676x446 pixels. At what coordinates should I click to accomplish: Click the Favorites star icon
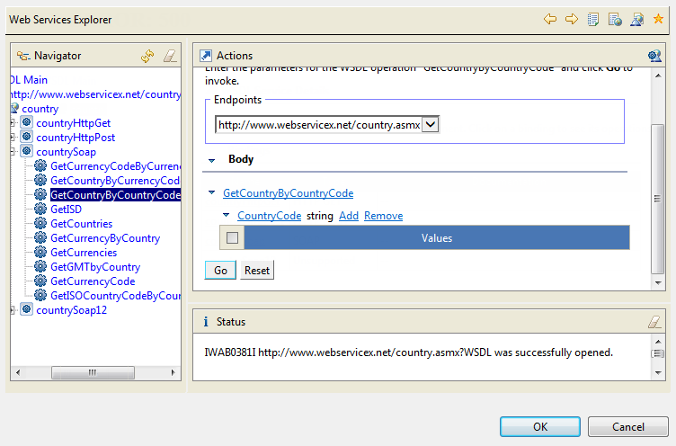[658, 19]
